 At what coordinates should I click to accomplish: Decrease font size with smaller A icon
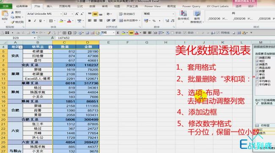(82, 14)
